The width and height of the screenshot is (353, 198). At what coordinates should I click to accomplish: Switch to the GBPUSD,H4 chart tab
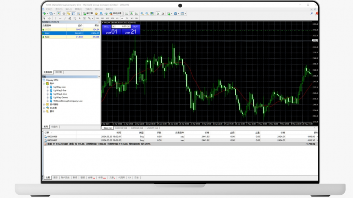137,128
